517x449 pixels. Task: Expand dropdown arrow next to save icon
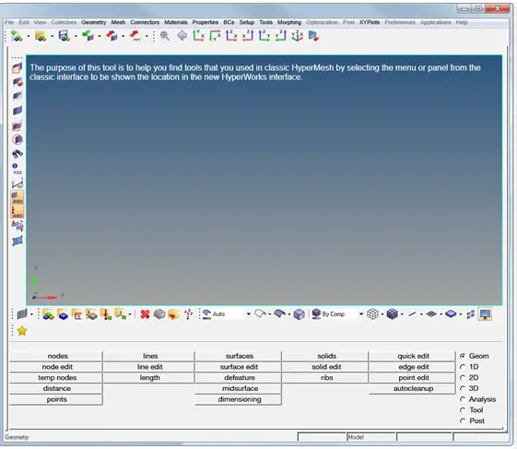coord(76,36)
